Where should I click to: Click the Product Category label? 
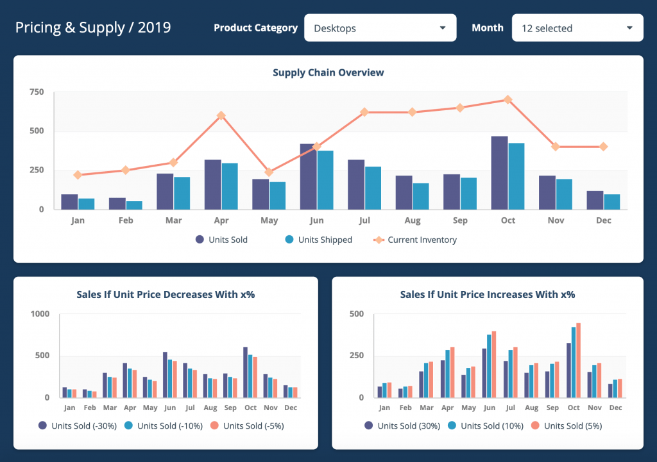tap(255, 28)
